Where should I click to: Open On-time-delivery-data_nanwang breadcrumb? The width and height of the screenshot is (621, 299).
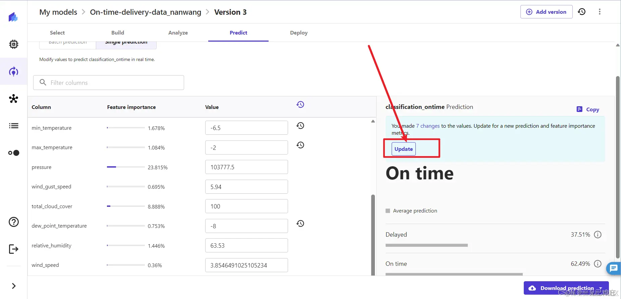(146, 12)
